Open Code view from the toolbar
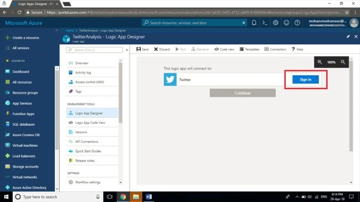 click(224, 49)
